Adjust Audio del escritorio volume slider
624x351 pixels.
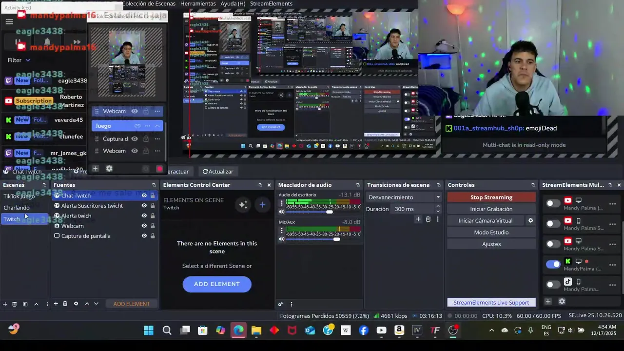point(330,212)
